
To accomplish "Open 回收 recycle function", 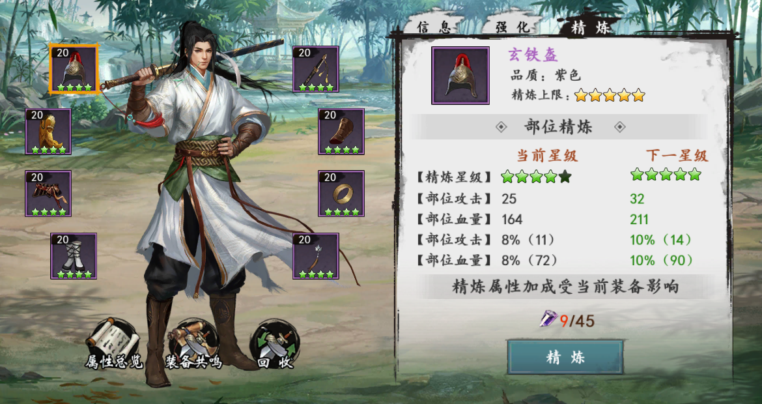I will click(x=275, y=344).
